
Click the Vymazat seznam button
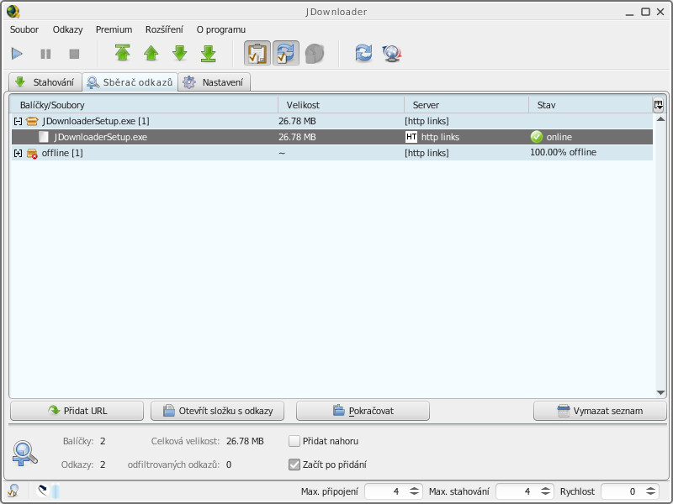pyautogui.click(x=600, y=411)
